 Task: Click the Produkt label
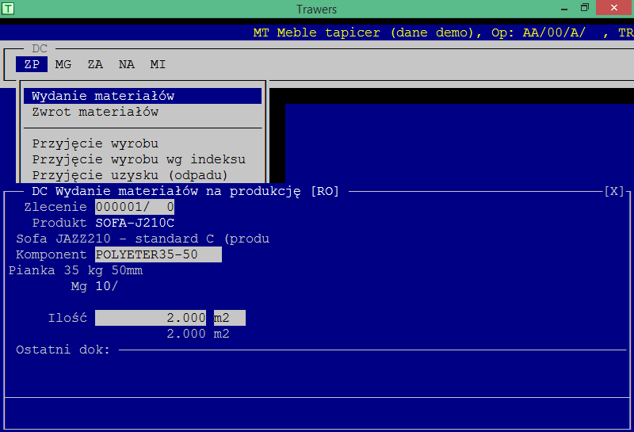[59, 223]
